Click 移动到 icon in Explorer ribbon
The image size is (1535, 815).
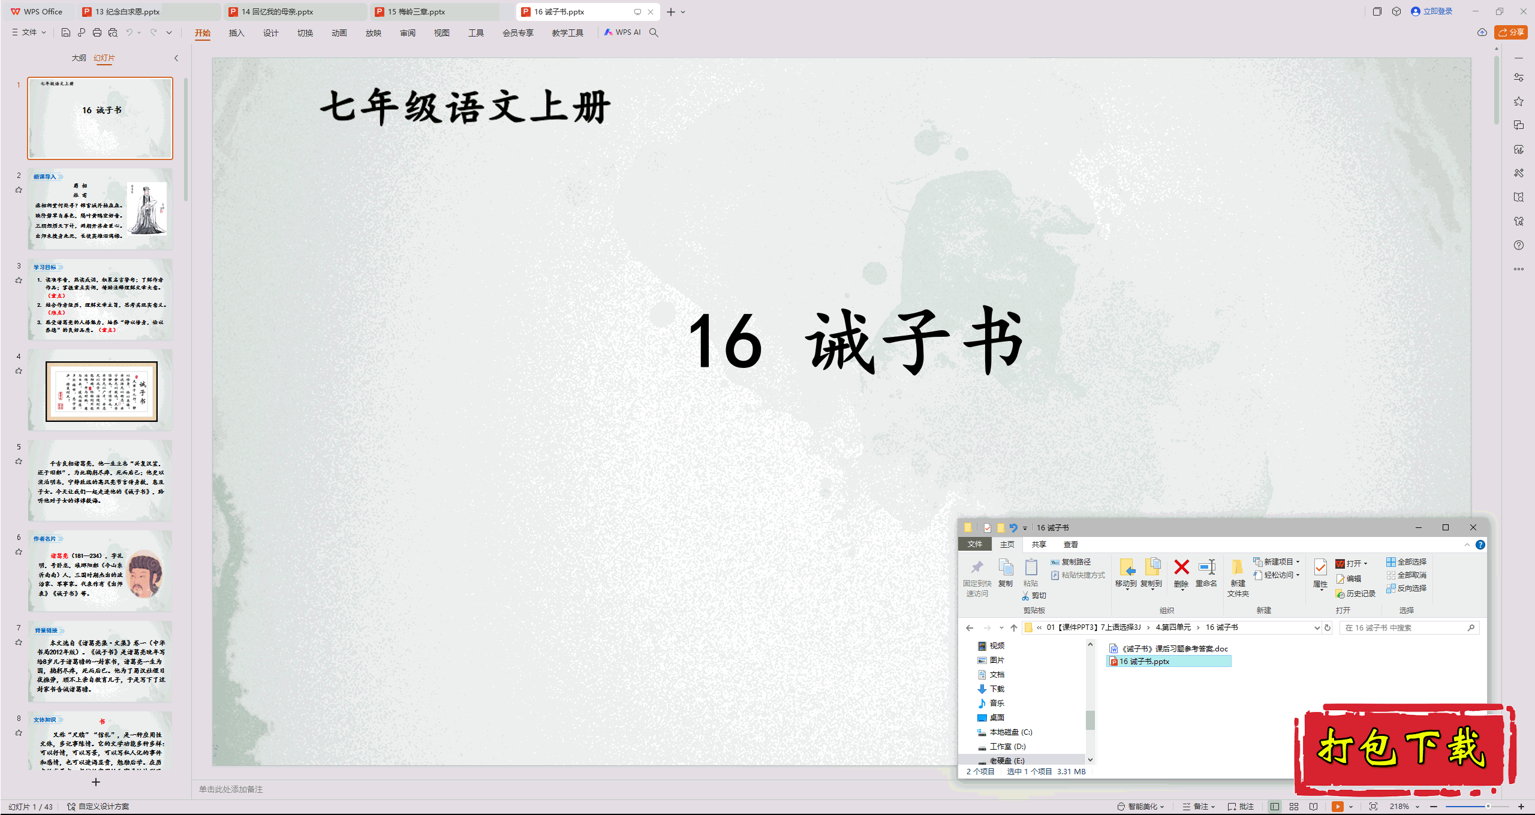point(1126,573)
